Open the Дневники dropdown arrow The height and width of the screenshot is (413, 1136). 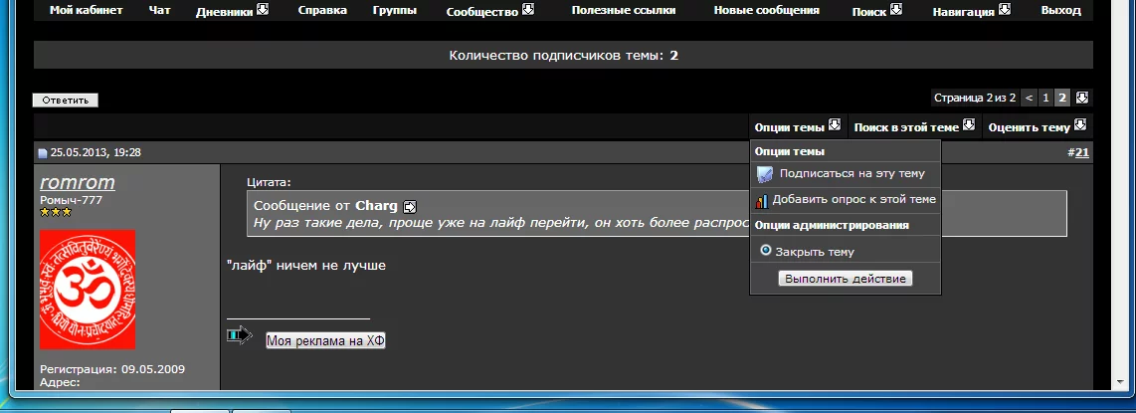point(263,9)
